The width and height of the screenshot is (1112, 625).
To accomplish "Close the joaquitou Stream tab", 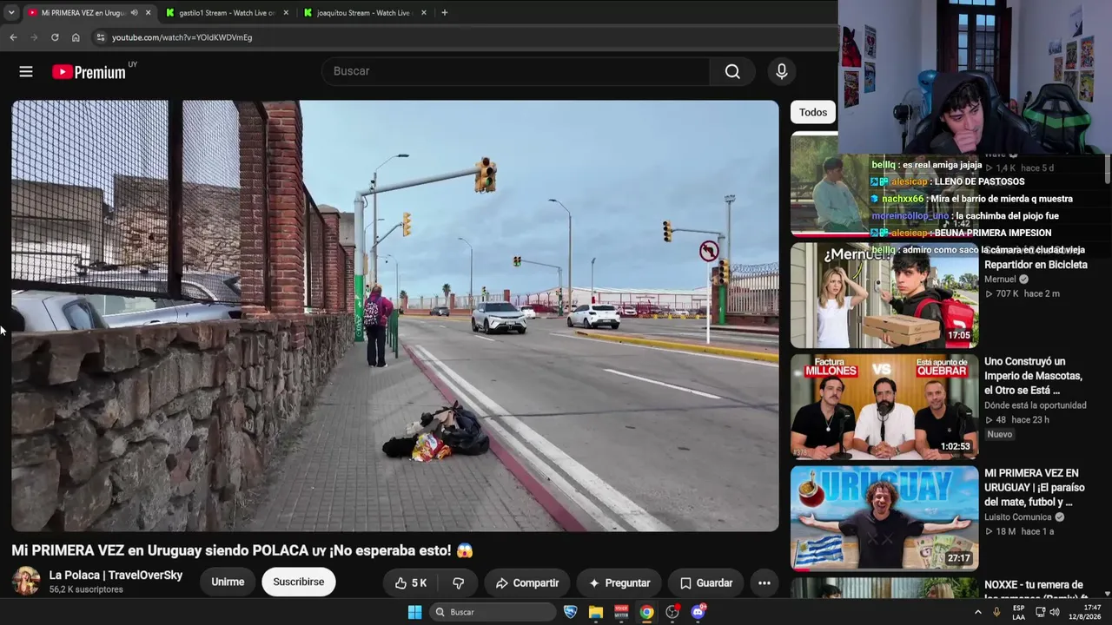I will (424, 13).
